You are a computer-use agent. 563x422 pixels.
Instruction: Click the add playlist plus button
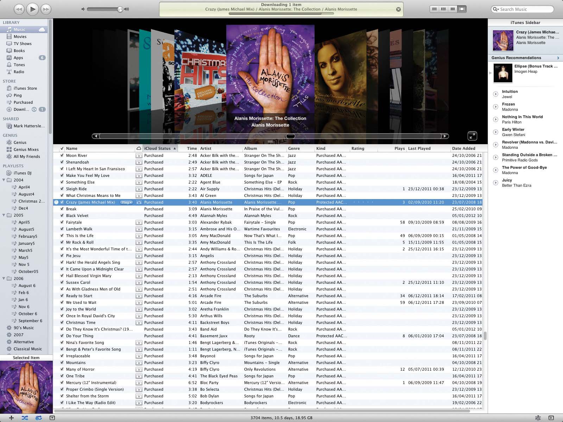click(x=11, y=418)
